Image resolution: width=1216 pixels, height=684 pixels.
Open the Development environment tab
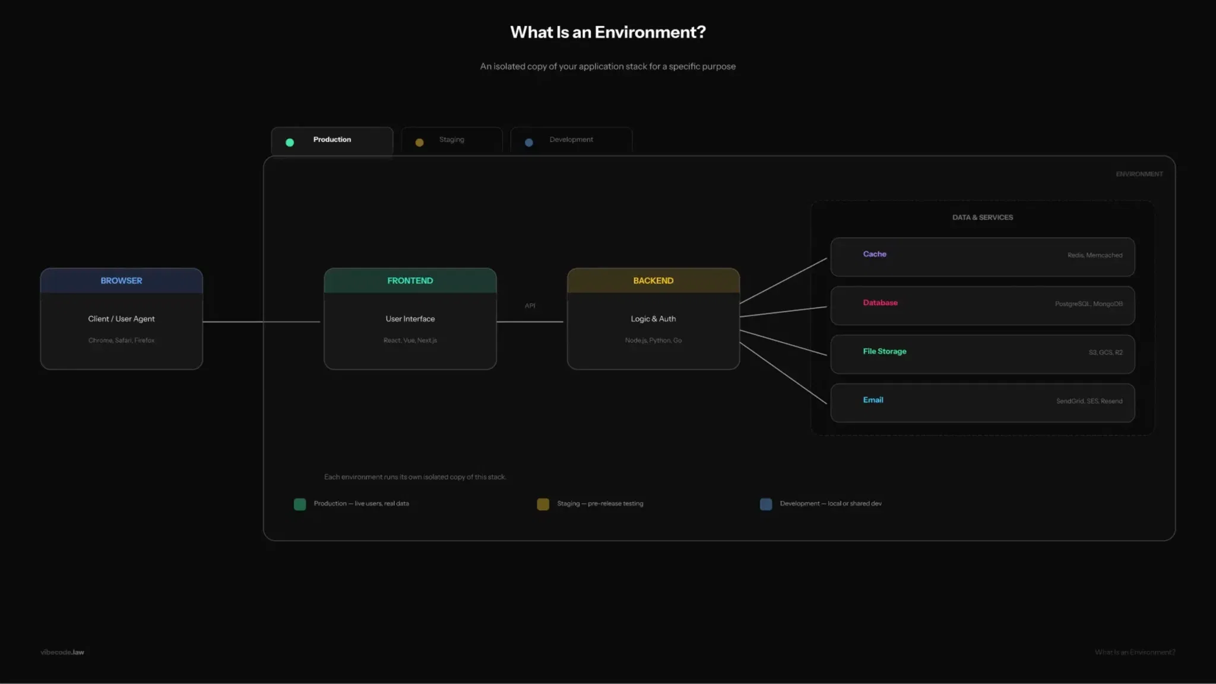tap(571, 141)
